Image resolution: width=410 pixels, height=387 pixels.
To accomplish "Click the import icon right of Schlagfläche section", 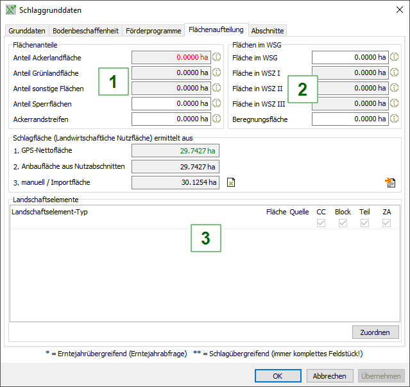I will [x=390, y=183].
